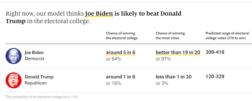This screenshot has width=252, height=101.
Task: Click Trump's "around 1 in 6" odds
Action: coord(120,77)
